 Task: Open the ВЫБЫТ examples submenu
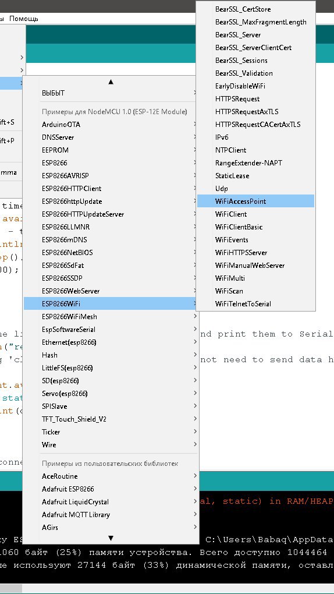point(111,93)
